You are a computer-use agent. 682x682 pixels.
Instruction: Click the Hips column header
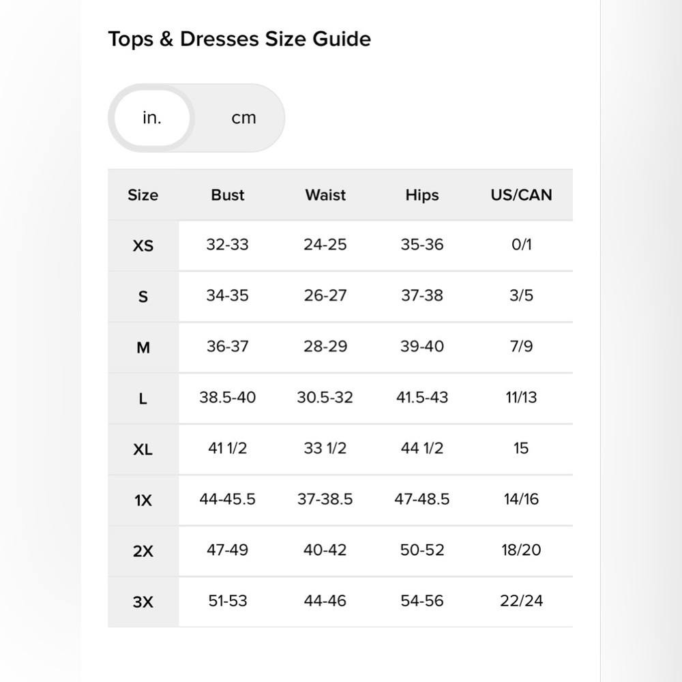(422, 195)
